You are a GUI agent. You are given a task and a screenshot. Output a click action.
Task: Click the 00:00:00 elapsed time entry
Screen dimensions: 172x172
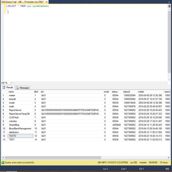click(153, 162)
